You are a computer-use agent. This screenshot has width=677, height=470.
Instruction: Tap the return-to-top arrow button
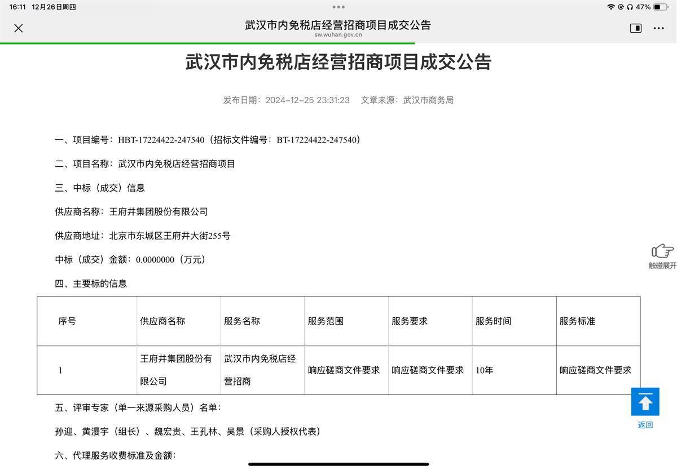point(645,402)
